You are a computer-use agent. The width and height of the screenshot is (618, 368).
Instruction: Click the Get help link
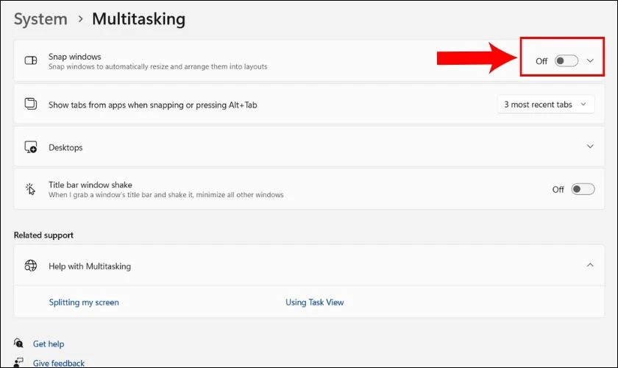tap(49, 344)
